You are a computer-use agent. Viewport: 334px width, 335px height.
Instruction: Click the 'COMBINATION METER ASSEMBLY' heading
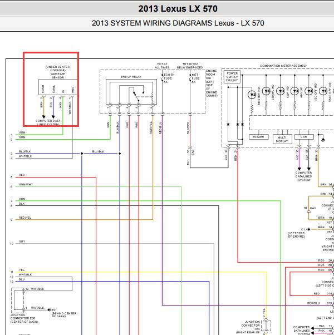(283, 66)
